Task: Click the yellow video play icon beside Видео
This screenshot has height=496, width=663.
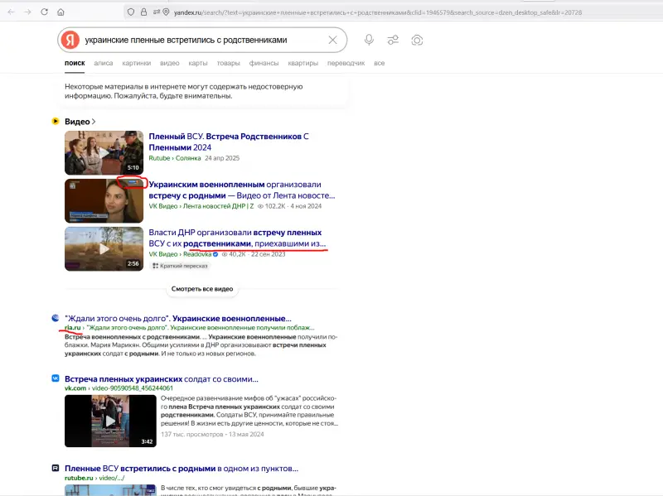Action: pos(56,121)
